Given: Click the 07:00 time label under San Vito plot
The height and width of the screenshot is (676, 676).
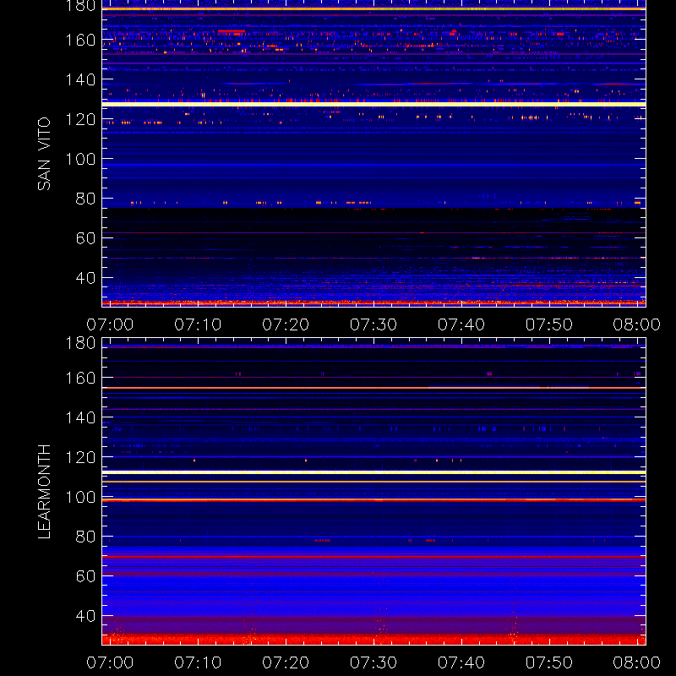Looking at the screenshot, I should 110,324.
